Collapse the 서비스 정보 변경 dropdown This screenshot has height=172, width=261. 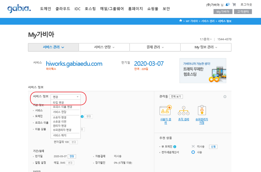pos(66,97)
